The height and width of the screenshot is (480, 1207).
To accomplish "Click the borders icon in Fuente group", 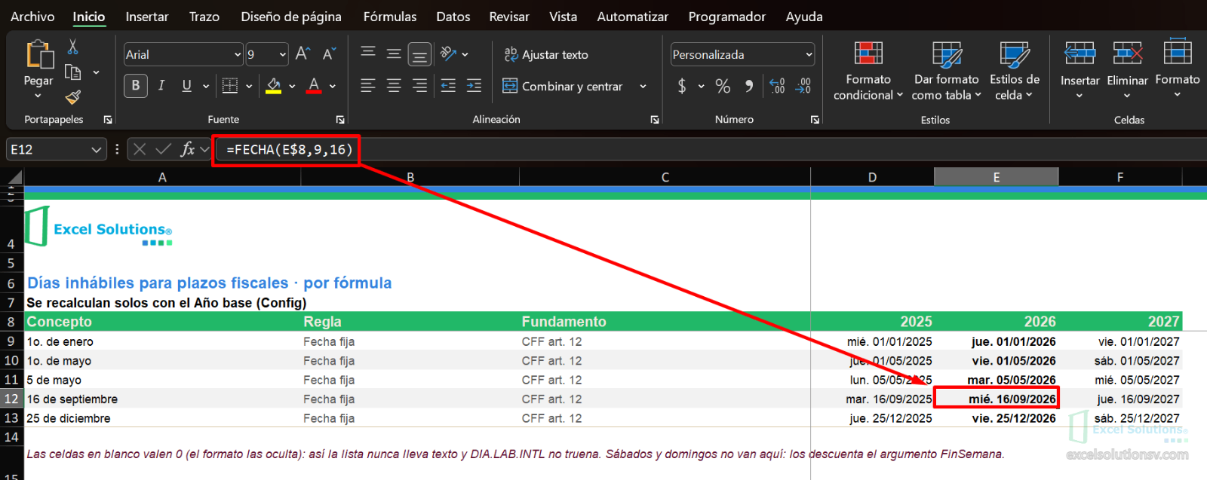I will [x=230, y=86].
